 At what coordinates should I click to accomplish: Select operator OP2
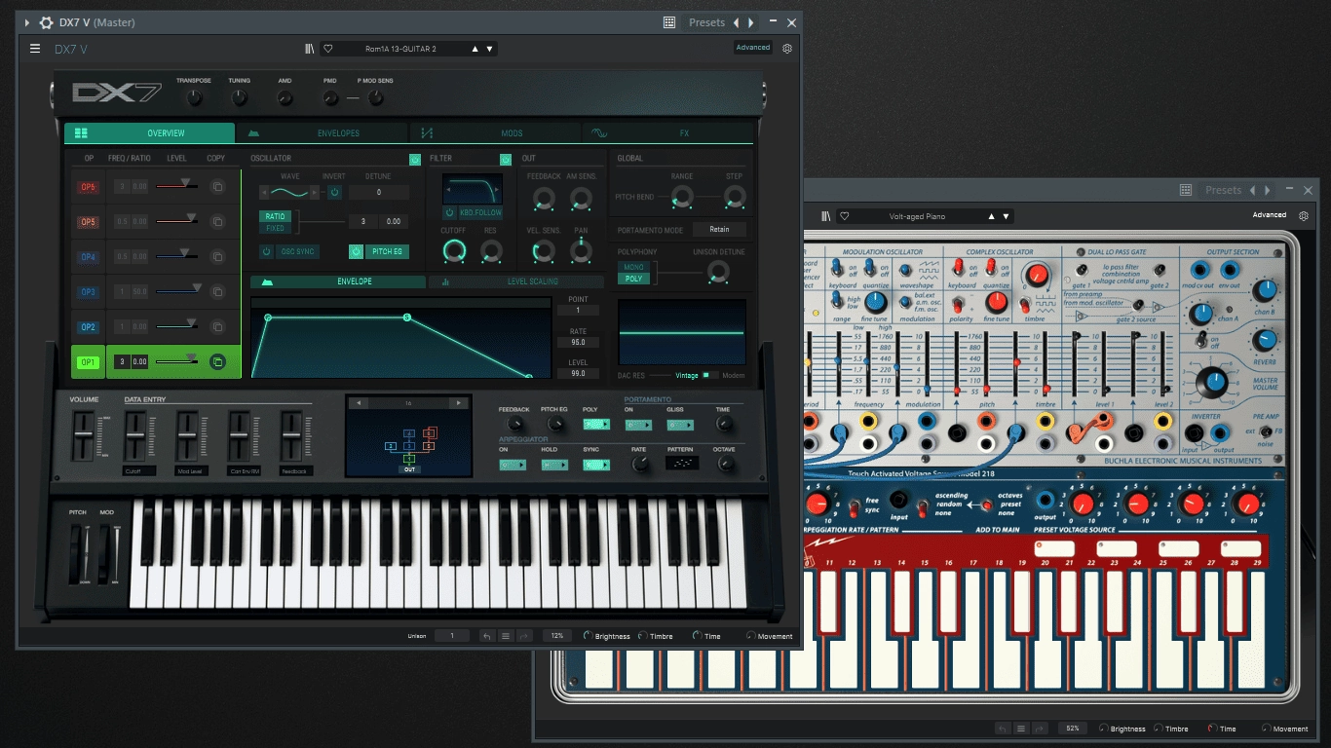tap(89, 327)
